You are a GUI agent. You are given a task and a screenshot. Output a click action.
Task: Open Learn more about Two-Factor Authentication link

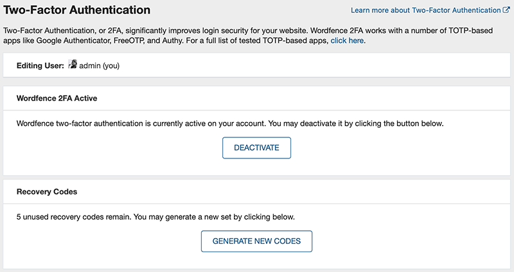pyautogui.click(x=425, y=10)
